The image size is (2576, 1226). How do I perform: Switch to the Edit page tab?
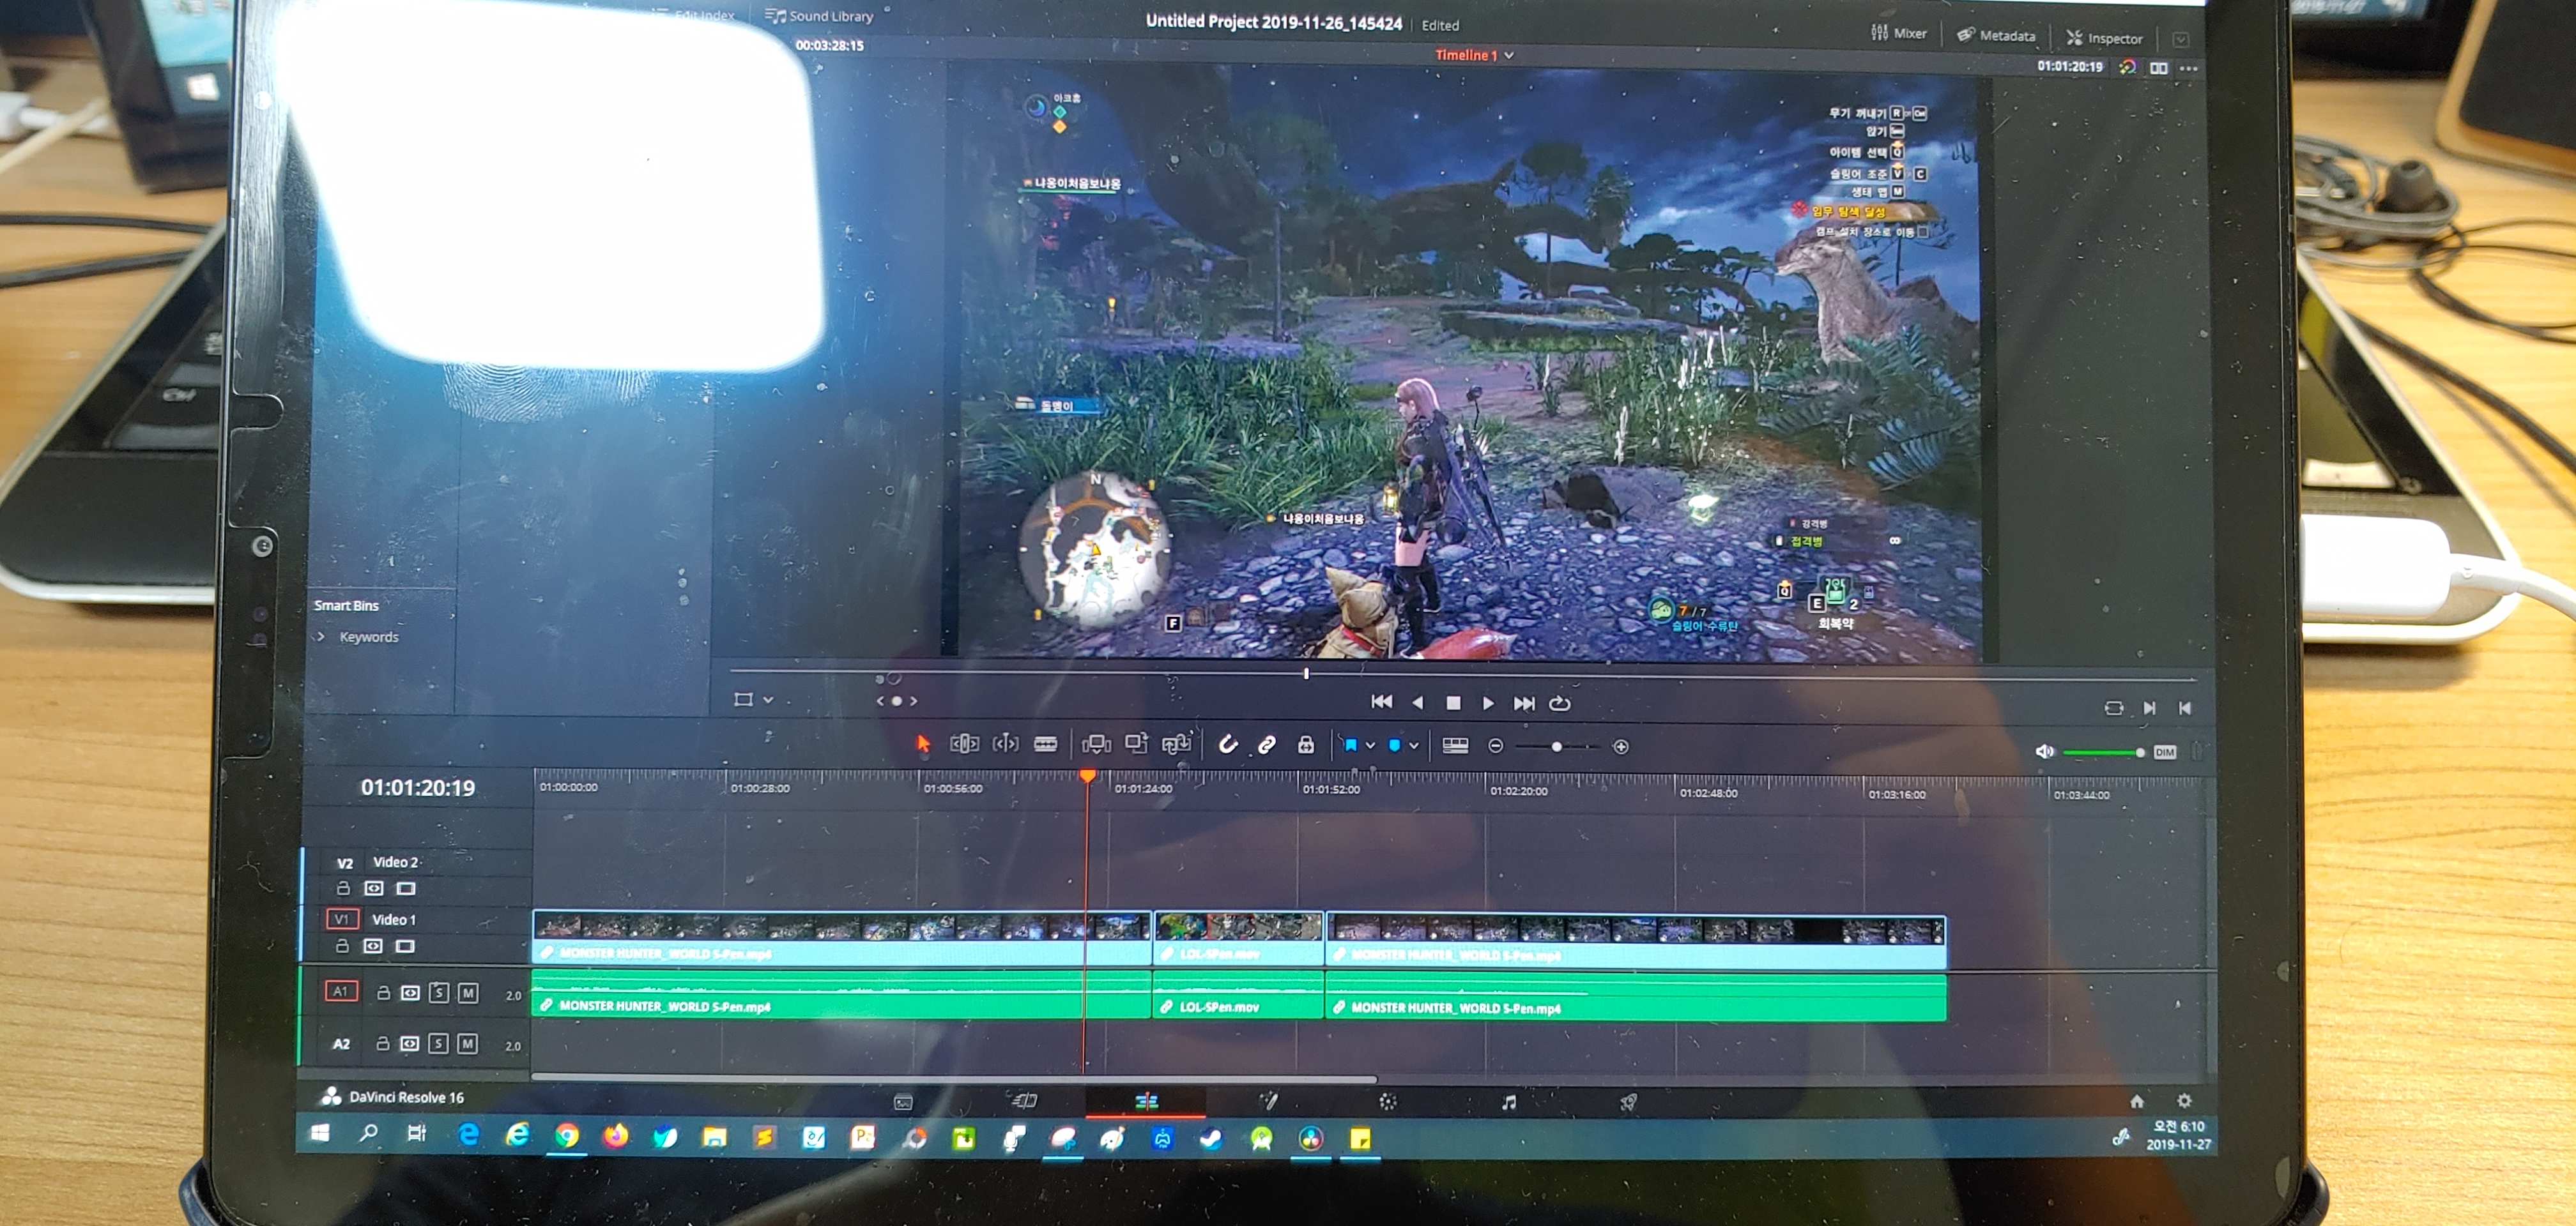(1146, 1101)
